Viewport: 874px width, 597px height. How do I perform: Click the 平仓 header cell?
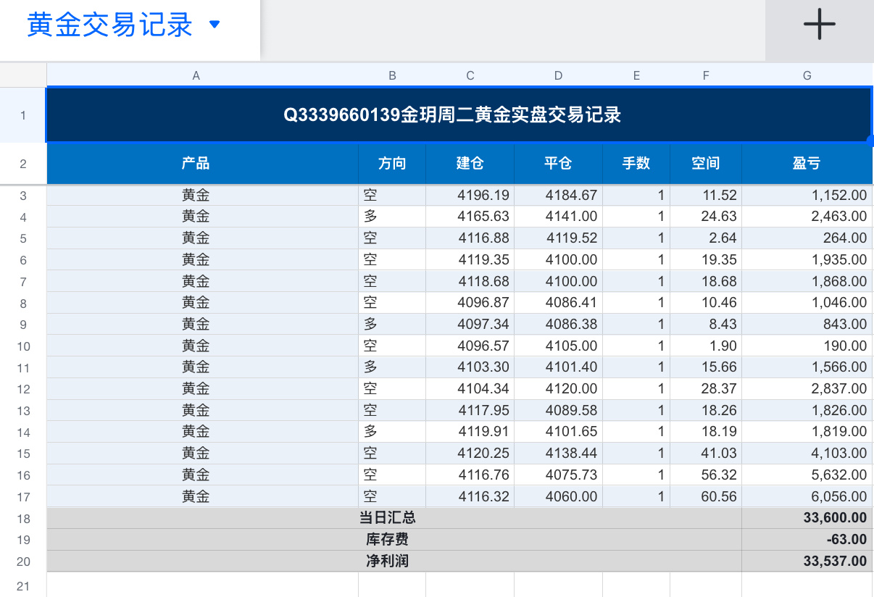click(558, 164)
